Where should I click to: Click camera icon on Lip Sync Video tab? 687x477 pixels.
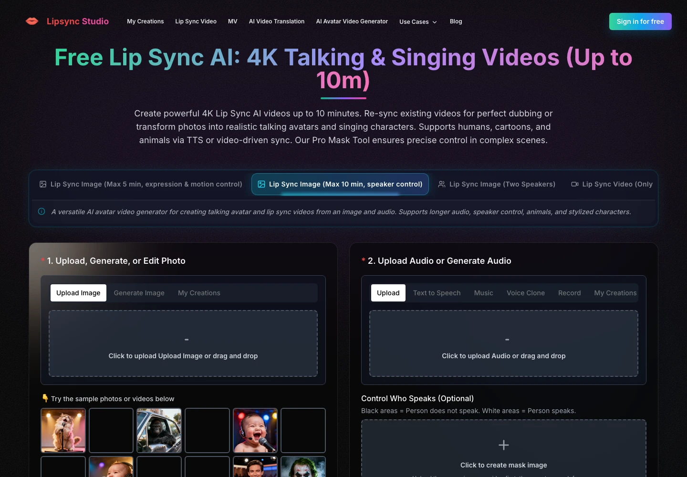click(575, 184)
